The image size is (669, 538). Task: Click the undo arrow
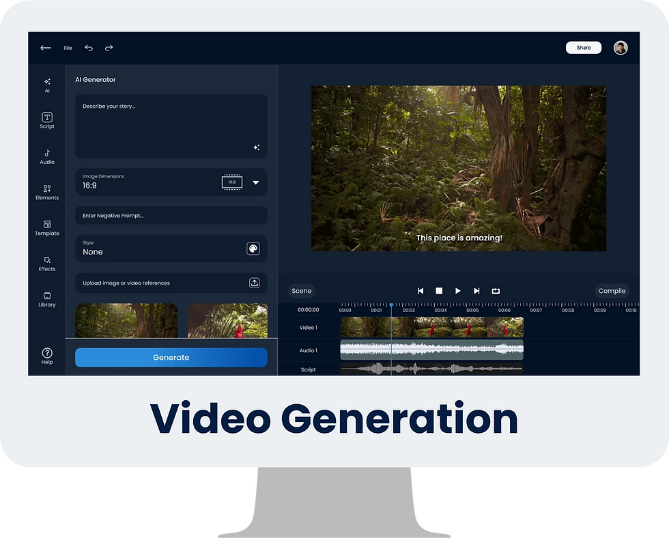(89, 48)
